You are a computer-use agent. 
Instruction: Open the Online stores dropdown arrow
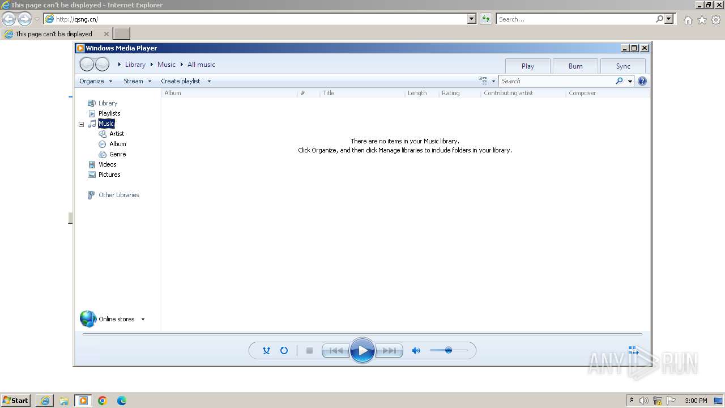pos(143,319)
